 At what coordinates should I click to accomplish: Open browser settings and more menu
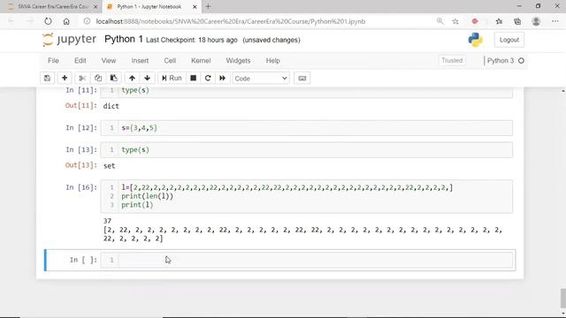click(x=555, y=21)
